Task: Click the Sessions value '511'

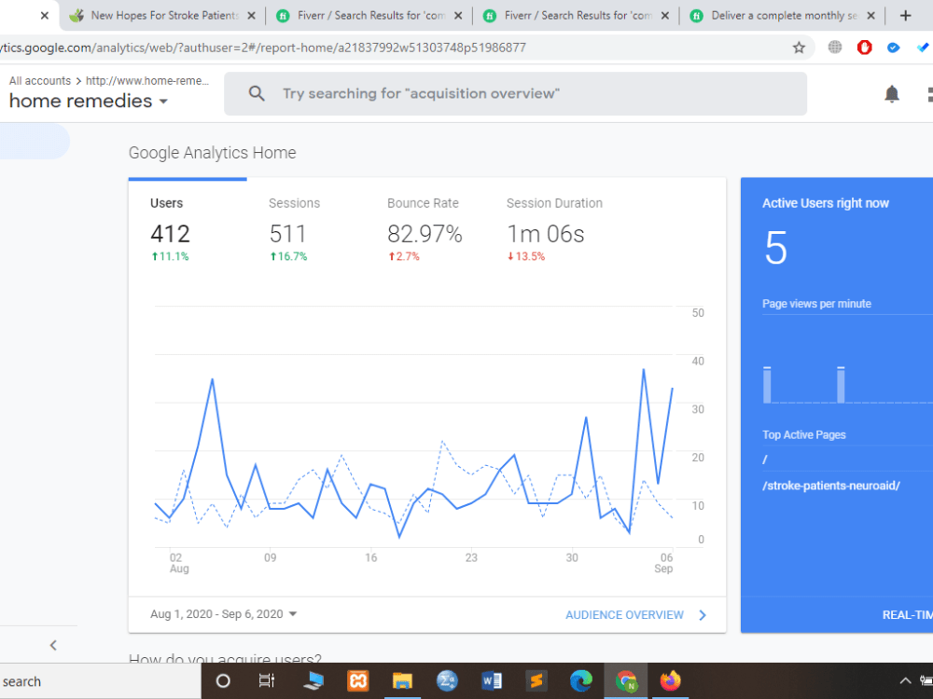Action: pyautogui.click(x=288, y=234)
